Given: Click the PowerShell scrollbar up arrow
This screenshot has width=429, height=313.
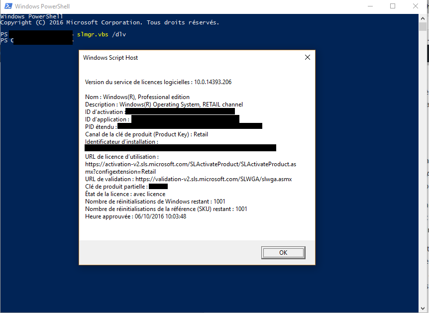Looking at the screenshot, I should coord(423,18).
